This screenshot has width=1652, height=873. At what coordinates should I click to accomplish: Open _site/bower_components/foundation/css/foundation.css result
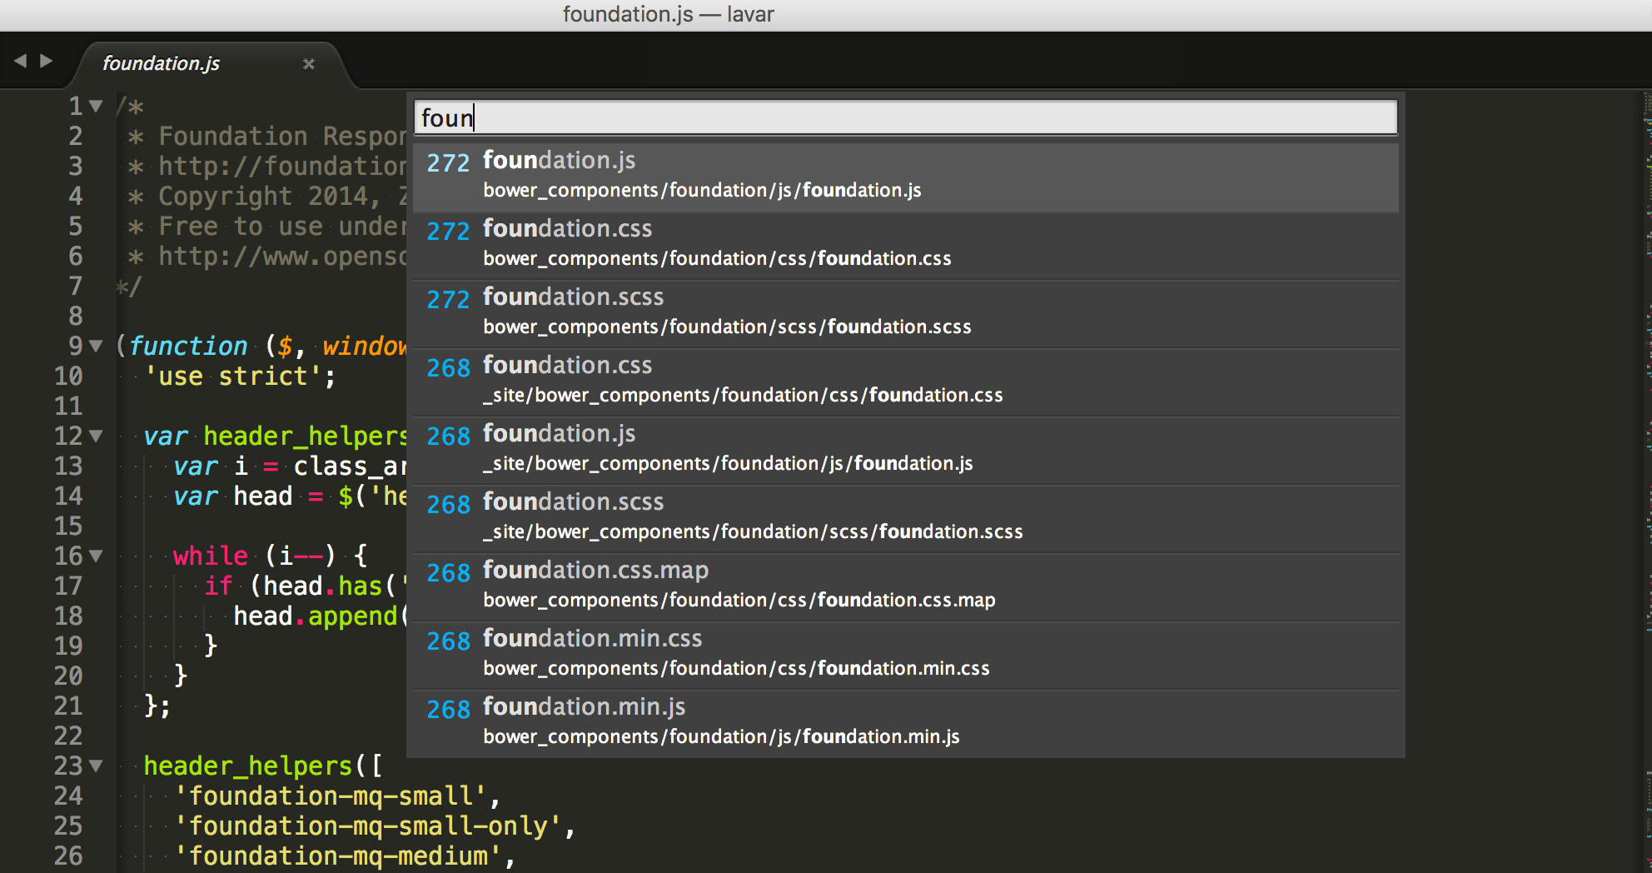[906, 381]
